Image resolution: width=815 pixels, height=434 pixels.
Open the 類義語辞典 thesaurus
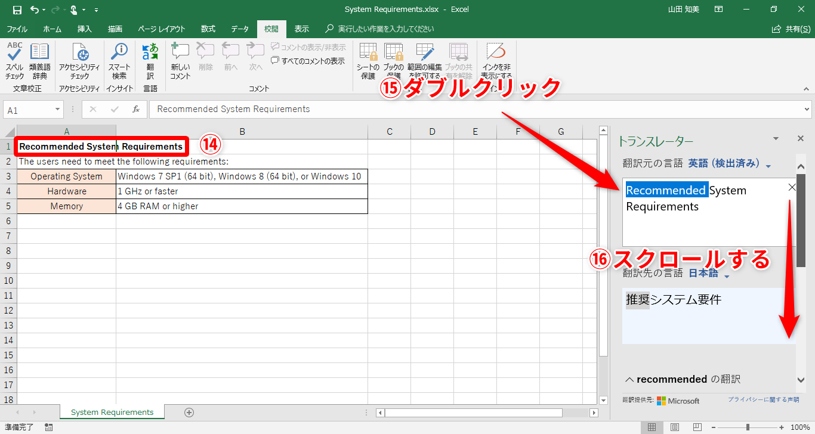[40, 61]
